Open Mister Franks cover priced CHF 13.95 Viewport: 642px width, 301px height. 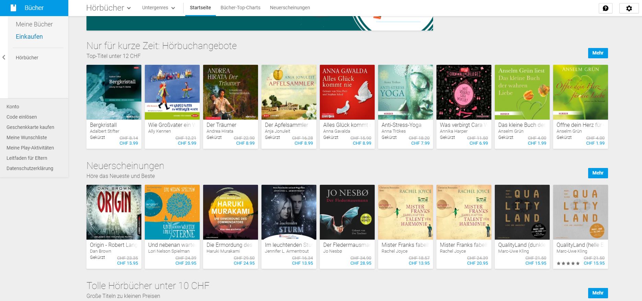[406, 212]
